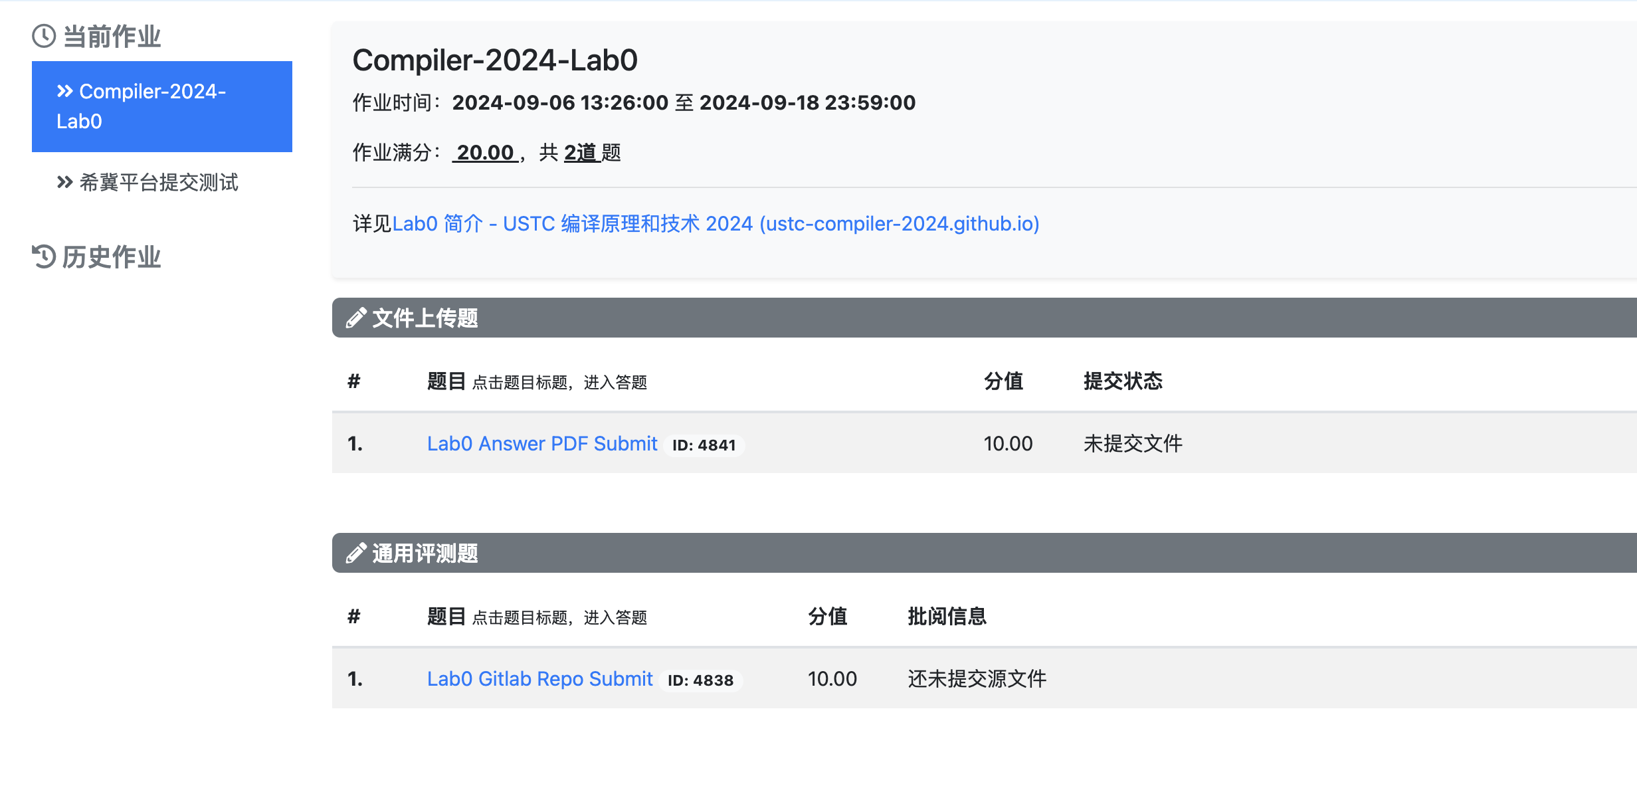Click the clock icon beside 当前作业
This screenshot has height=800, width=1637.
coord(44,36)
